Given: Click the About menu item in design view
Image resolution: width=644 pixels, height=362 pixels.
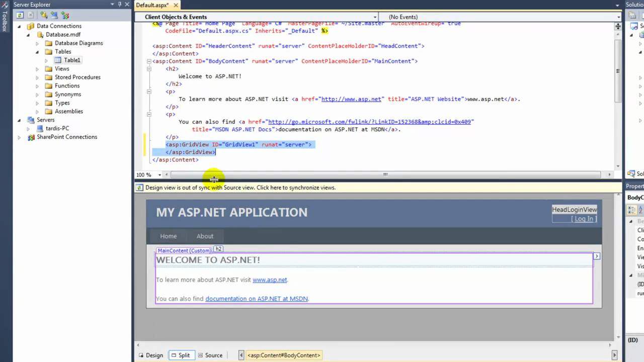Looking at the screenshot, I should click(205, 236).
